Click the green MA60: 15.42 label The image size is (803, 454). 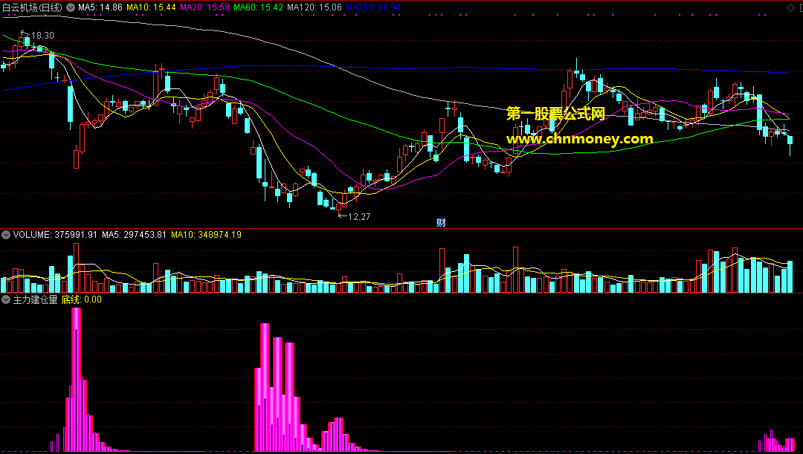(258, 7)
